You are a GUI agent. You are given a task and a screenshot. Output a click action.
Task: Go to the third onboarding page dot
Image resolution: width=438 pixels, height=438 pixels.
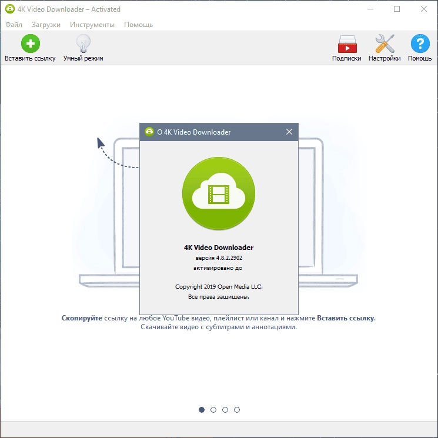(225, 410)
